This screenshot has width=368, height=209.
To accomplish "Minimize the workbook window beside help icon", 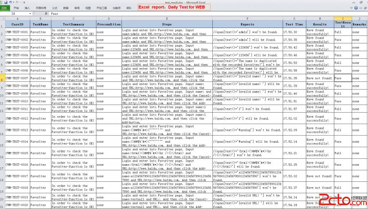I will tap(361, 8).
